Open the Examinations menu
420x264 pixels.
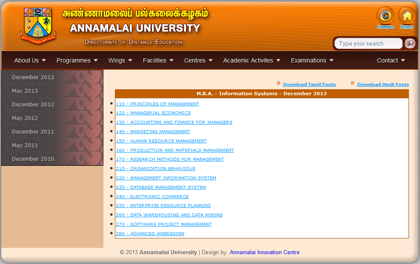pyautogui.click(x=309, y=60)
